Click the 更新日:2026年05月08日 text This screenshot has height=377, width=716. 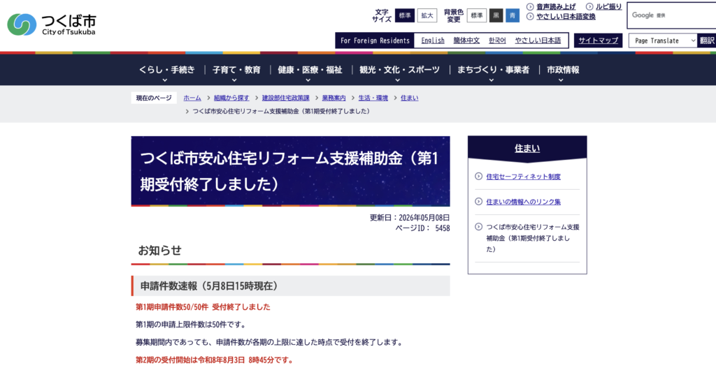410,218
